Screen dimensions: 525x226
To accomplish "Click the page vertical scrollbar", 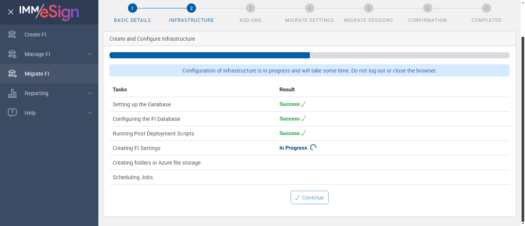I will point(523,129).
